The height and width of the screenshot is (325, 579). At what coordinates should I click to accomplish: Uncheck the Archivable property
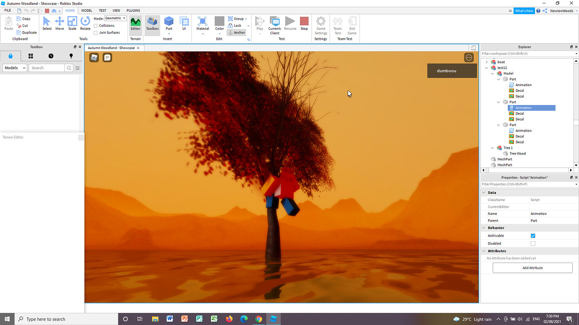pyautogui.click(x=533, y=236)
